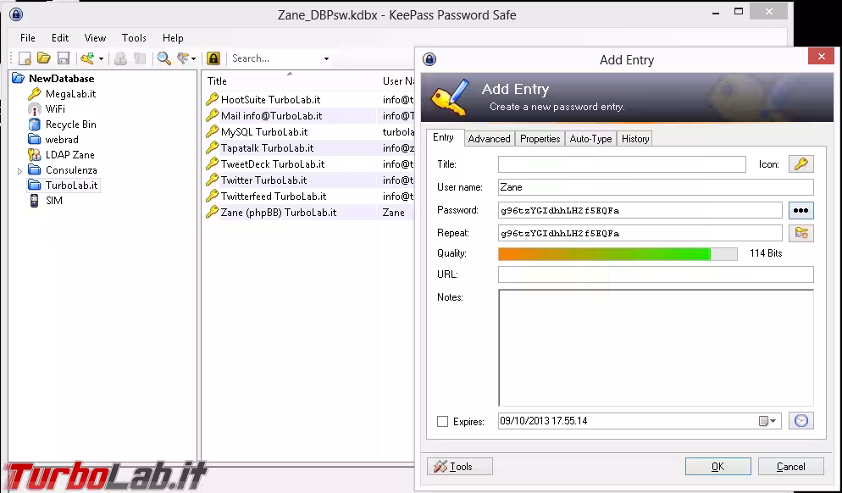The height and width of the screenshot is (493, 842).
Task: Click the password Quality strength bar
Action: click(x=606, y=253)
